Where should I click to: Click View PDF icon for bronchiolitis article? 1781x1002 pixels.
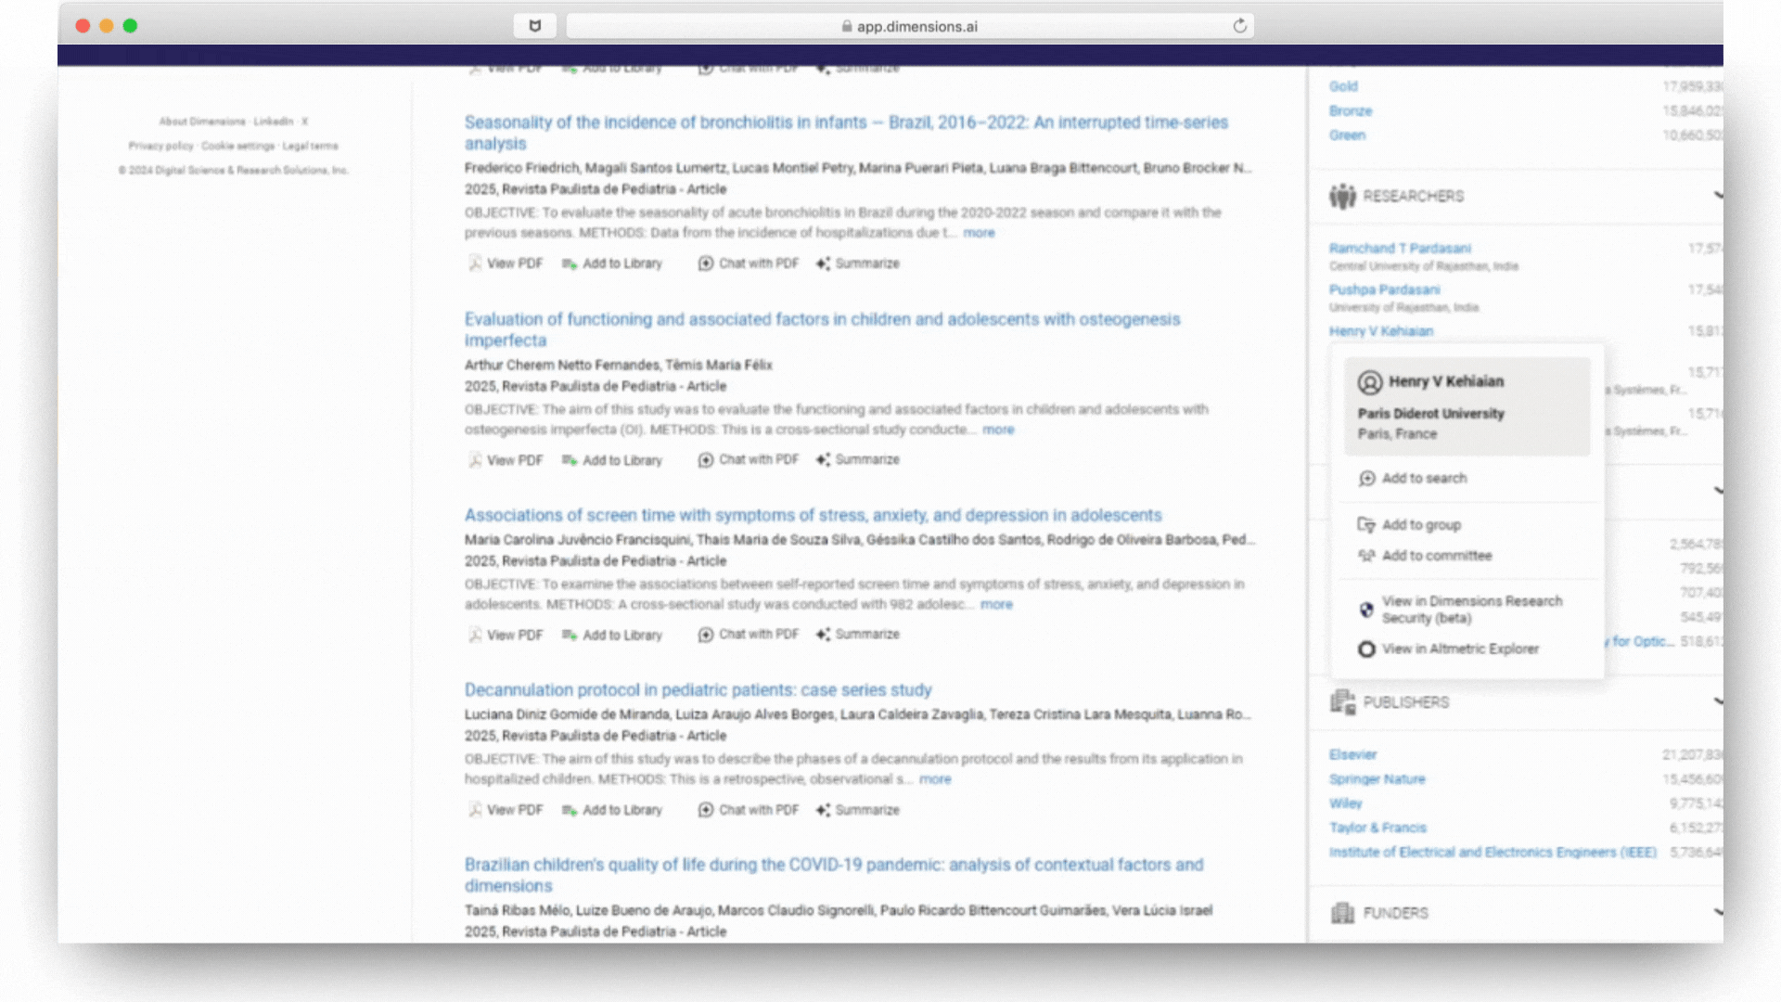(475, 263)
